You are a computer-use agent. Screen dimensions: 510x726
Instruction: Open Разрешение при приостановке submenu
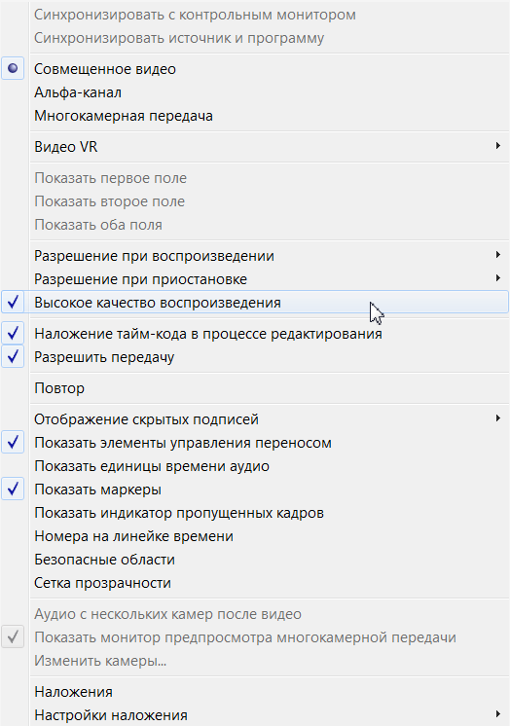[x=255, y=279]
